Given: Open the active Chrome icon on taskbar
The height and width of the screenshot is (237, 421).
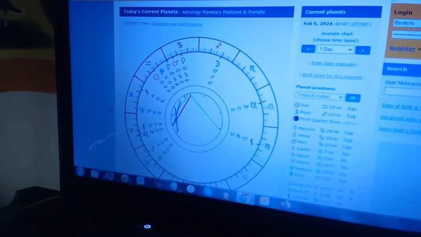Looking at the screenshot, I should point(245,198).
